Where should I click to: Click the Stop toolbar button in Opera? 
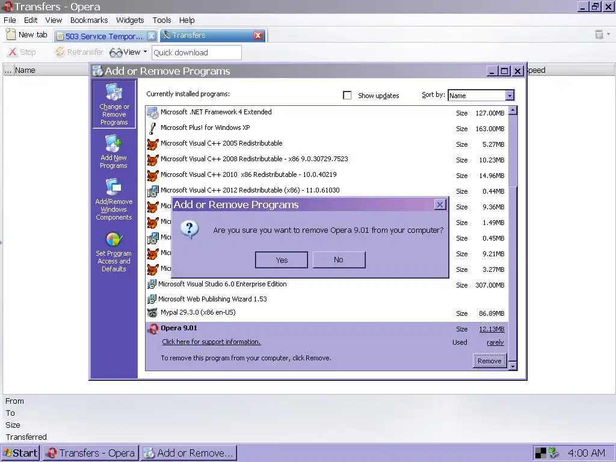click(22, 52)
